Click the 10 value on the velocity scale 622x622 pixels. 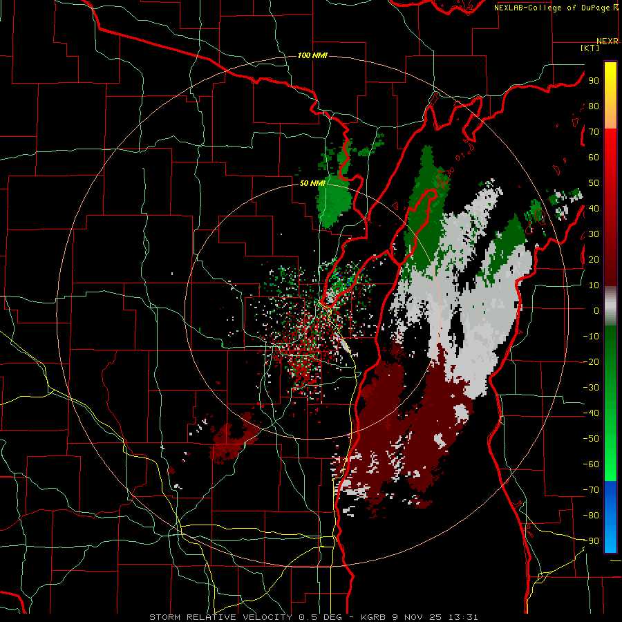point(594,285)
